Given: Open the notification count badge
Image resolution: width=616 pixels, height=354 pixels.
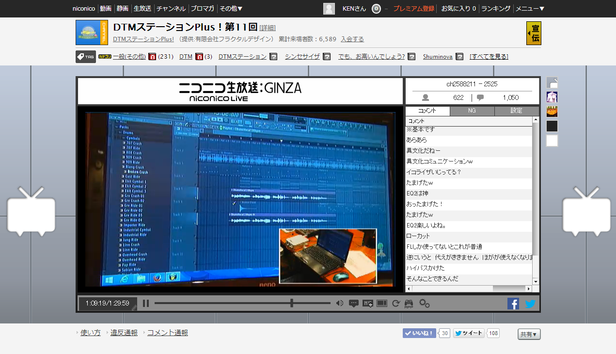Looking at the screenshot, I should (x=376, y=9).
